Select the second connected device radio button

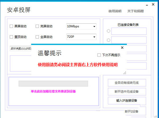pos(108,40)
